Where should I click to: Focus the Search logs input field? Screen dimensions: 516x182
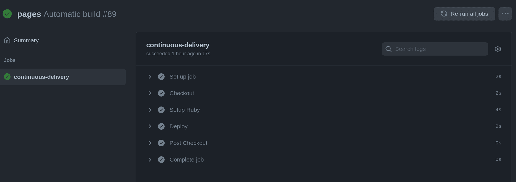point(439,49)
